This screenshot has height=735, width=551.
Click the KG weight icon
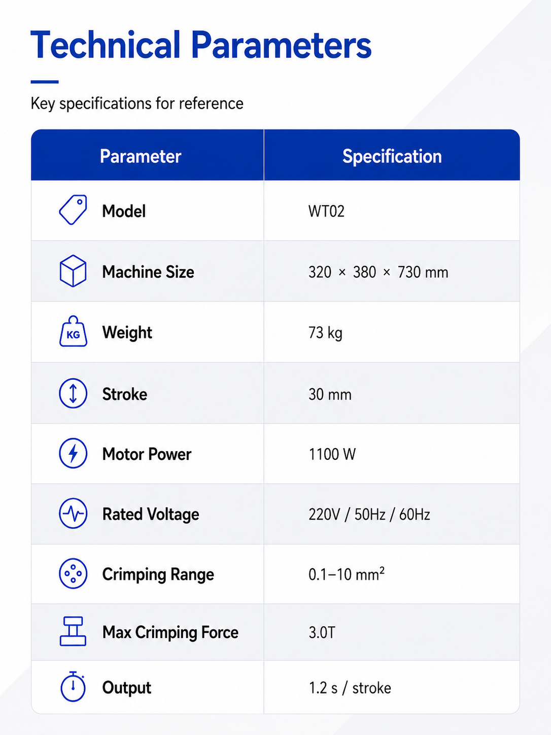pos(73,331)
